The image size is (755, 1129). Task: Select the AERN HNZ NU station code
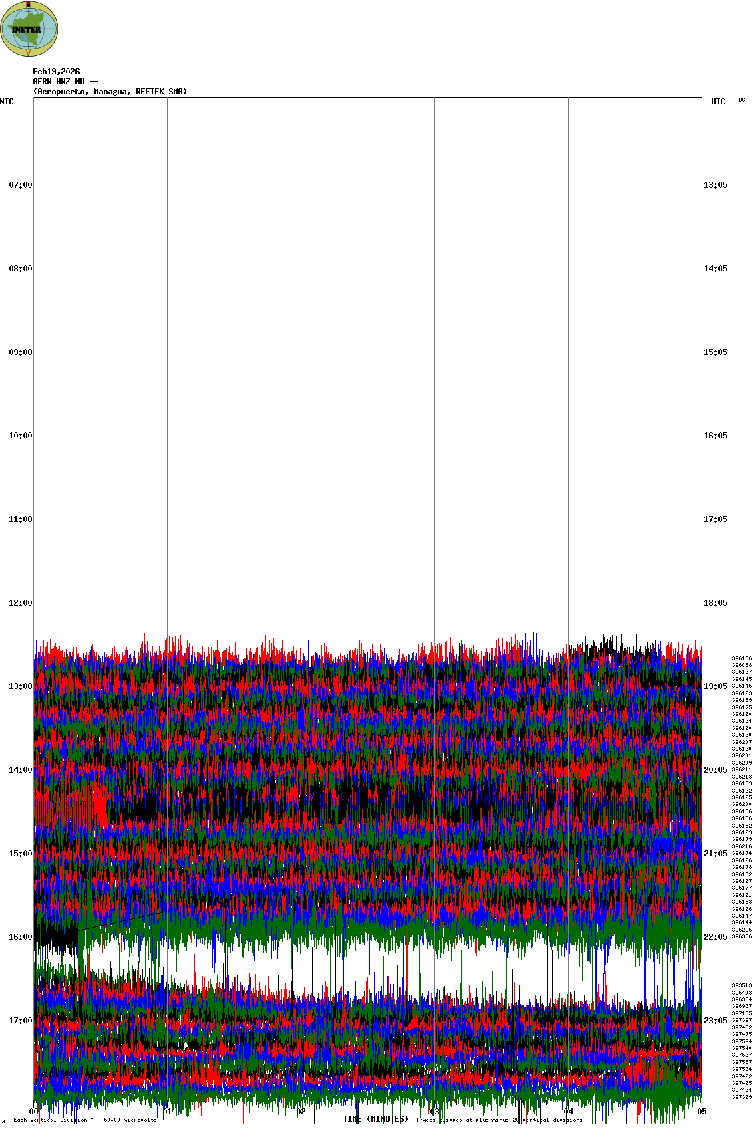(x=65, y=82)
